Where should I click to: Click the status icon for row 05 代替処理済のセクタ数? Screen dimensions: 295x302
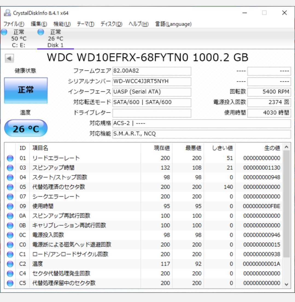(x=10, y=187)
